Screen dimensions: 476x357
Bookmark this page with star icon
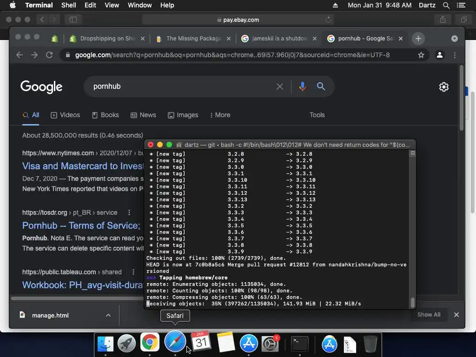click(x=421, y=55)
